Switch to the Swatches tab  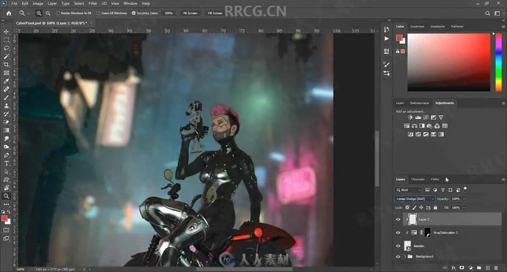click(x=417, y=26)
